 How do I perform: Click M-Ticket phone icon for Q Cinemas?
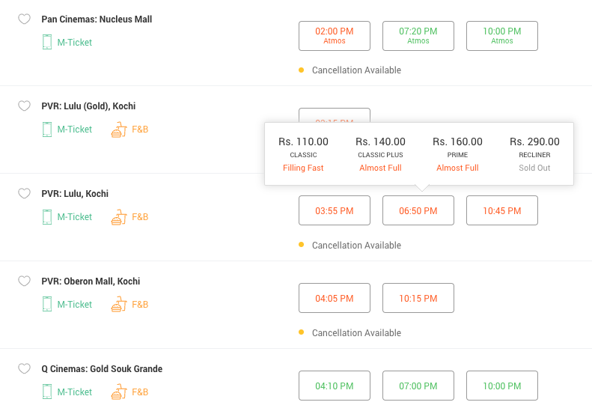pos(47,392)
